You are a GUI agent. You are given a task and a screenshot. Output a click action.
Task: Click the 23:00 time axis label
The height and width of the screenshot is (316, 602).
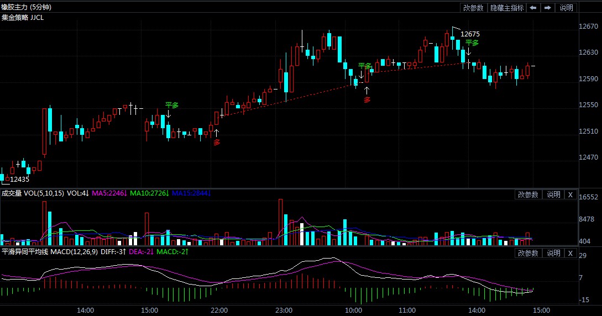[x=284, y=310]
